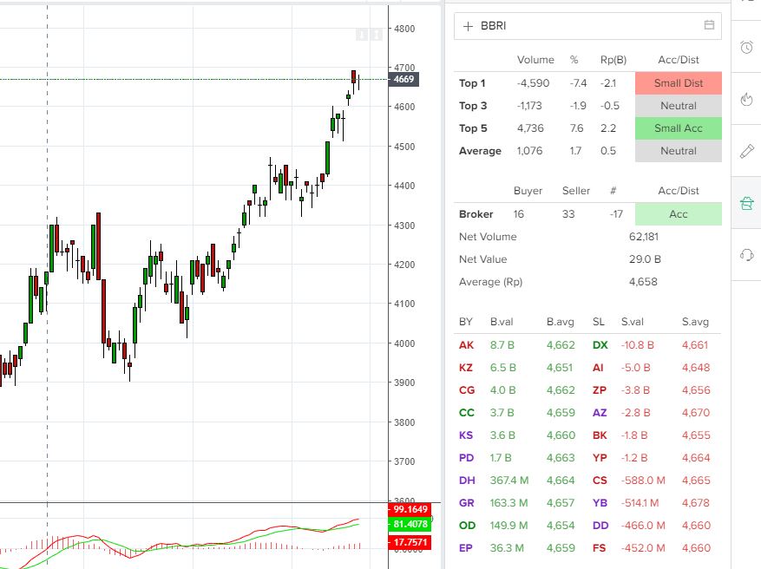Click the BY column header
Viewport: 761px width, 569px height.
point(465,322)
